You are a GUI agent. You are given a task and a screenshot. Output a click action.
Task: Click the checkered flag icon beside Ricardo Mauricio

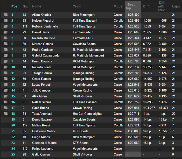point(6,38)
